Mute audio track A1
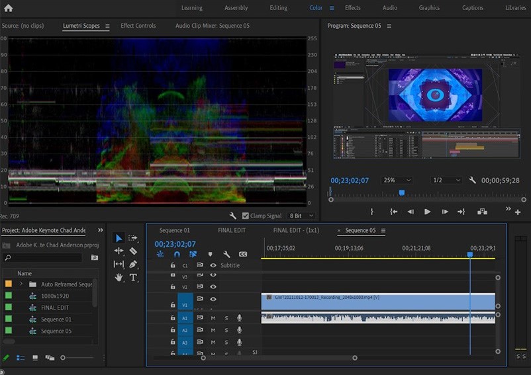531x375 pixels. tap(213, 318)
